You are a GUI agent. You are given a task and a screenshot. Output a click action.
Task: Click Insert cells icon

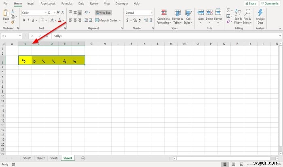[201, 12]
